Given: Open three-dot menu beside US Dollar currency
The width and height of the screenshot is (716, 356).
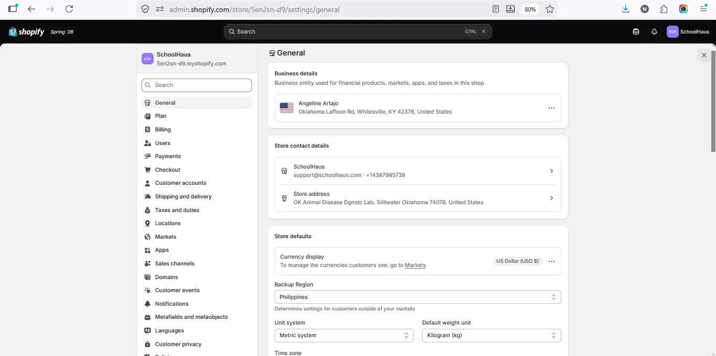Looking at the screenshot, I should tap(551, 261).
